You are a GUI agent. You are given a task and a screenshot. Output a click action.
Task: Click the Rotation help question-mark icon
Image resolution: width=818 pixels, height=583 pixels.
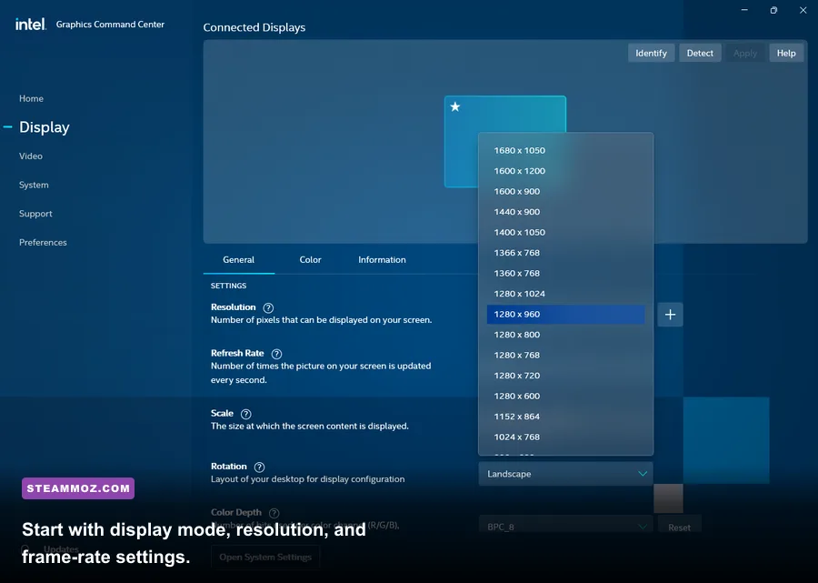[x=259, y=467]
